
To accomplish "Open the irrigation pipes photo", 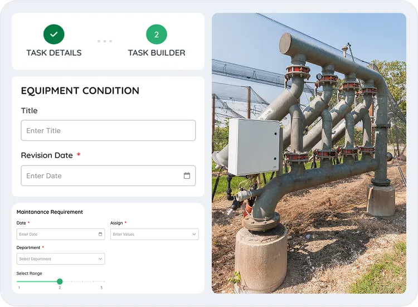I will [x=309, y=153].
